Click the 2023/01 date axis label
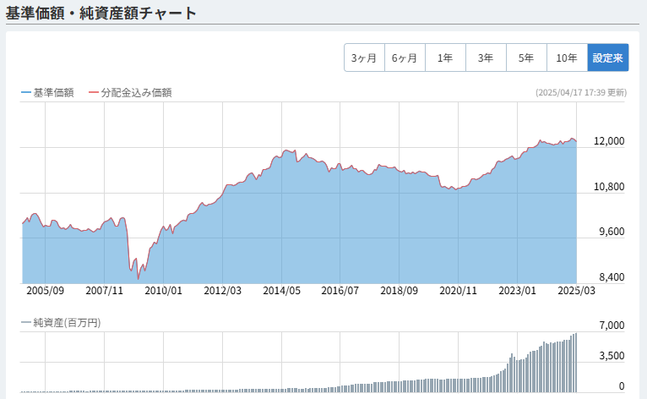647x399 pixels. pos(518,291)
